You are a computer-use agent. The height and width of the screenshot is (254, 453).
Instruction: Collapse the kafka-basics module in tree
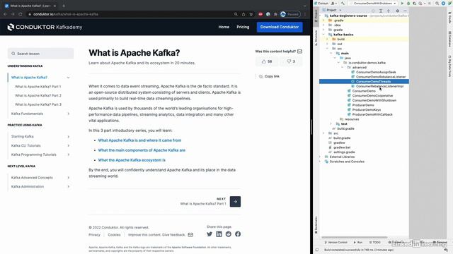click(x=323, y=35)
